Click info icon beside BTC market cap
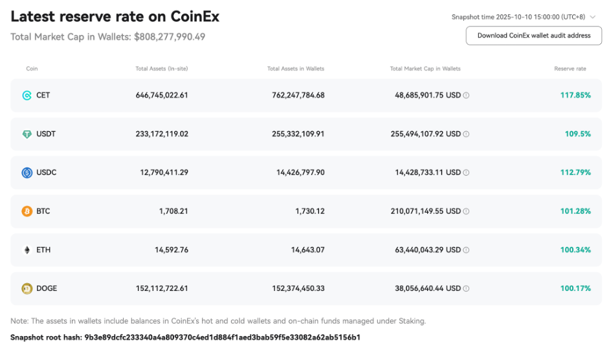This screenshot has height=351, width=609. pos(466,211)
